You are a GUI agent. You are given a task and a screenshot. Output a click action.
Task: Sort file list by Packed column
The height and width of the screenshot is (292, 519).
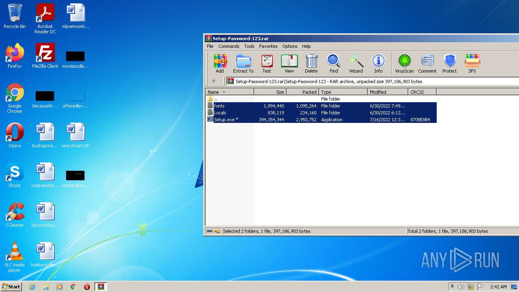(303, 92)
